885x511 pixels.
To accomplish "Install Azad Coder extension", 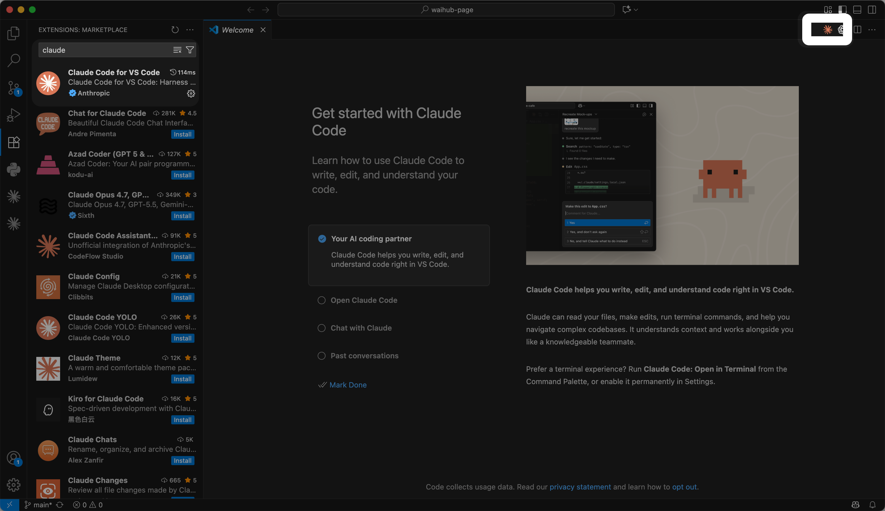I will tap(183, 175).
